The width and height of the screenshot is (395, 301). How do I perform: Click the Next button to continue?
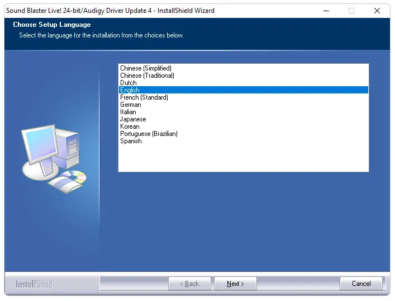coord(235,284)
